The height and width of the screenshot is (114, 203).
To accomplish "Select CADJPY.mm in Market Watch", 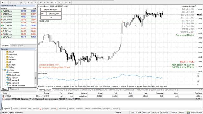I will pyautogui.click(x=19, y=28).
